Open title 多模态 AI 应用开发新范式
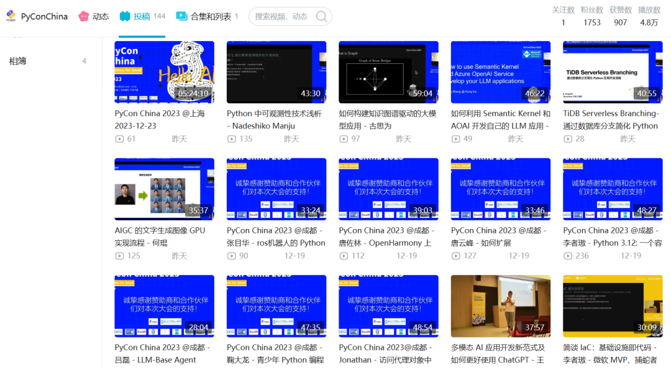Screen dimensions: 671x368 coord(498,354)
